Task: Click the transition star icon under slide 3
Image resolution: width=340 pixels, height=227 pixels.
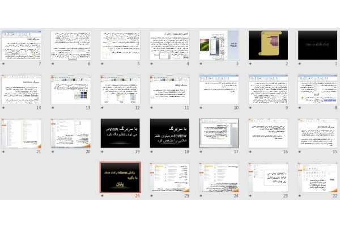Action: pos(201,64)
